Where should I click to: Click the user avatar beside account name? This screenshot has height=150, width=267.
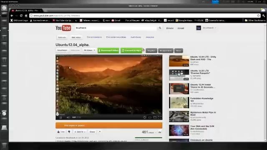pos(199,28)
